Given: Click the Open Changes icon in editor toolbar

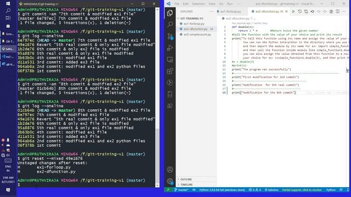Looking at the screenshot, I should pyautogui.click(x=306, y=11).
